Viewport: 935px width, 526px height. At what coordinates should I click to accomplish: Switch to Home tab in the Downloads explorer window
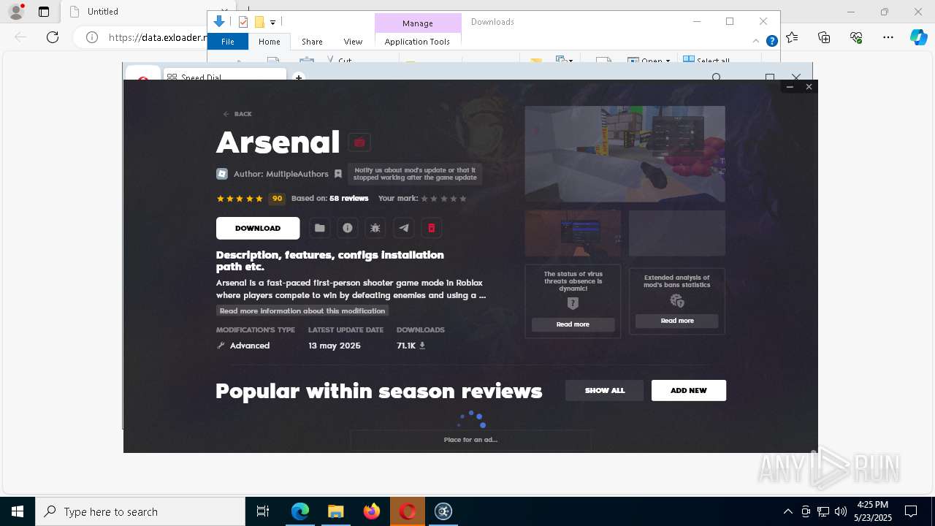270,42
